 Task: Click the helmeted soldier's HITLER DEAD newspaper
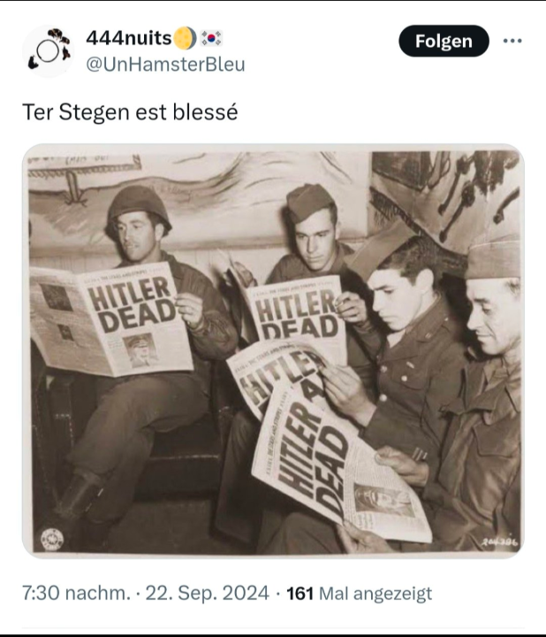tap(111, 319)
